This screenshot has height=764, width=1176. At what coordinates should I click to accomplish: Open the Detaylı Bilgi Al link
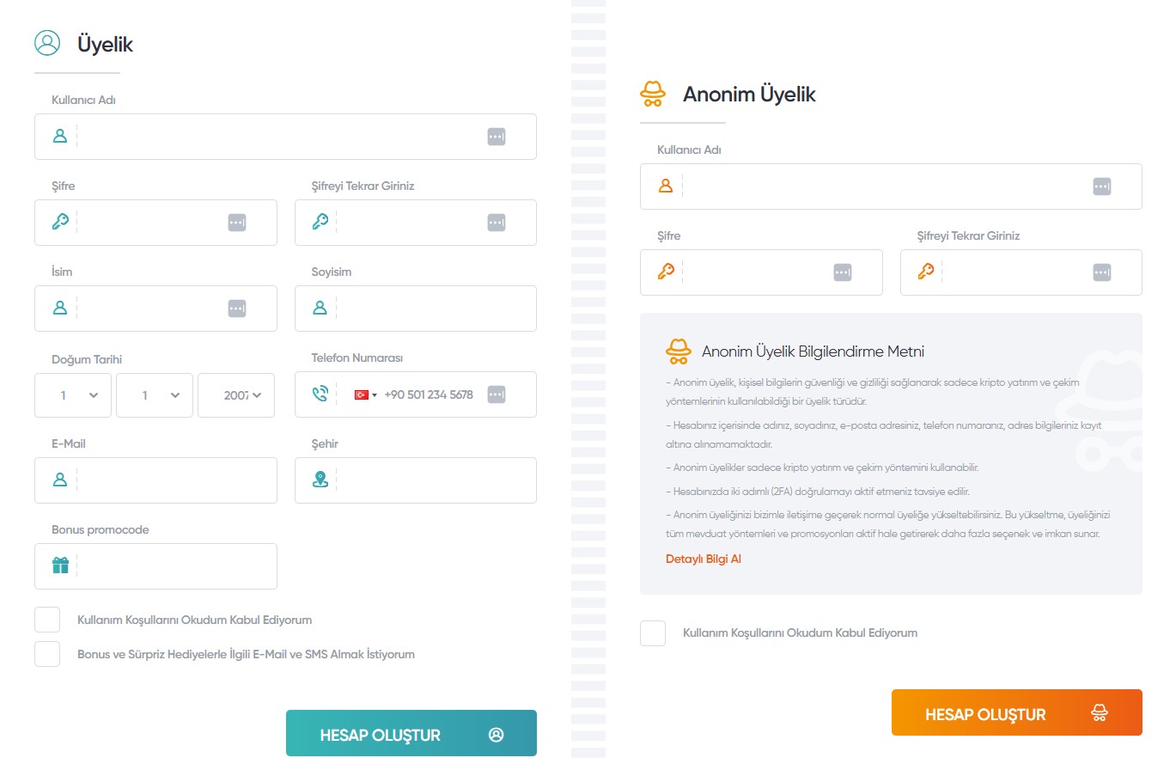point(704,559)
